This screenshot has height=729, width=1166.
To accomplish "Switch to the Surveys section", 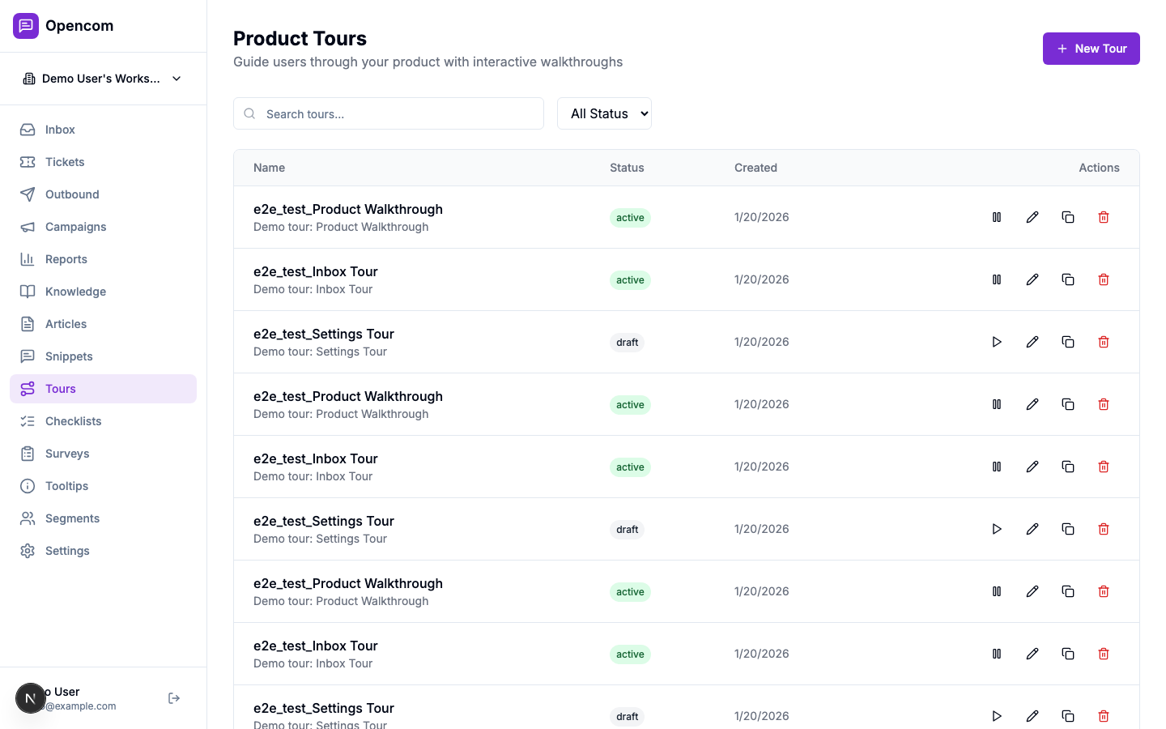I will (67, 454).
